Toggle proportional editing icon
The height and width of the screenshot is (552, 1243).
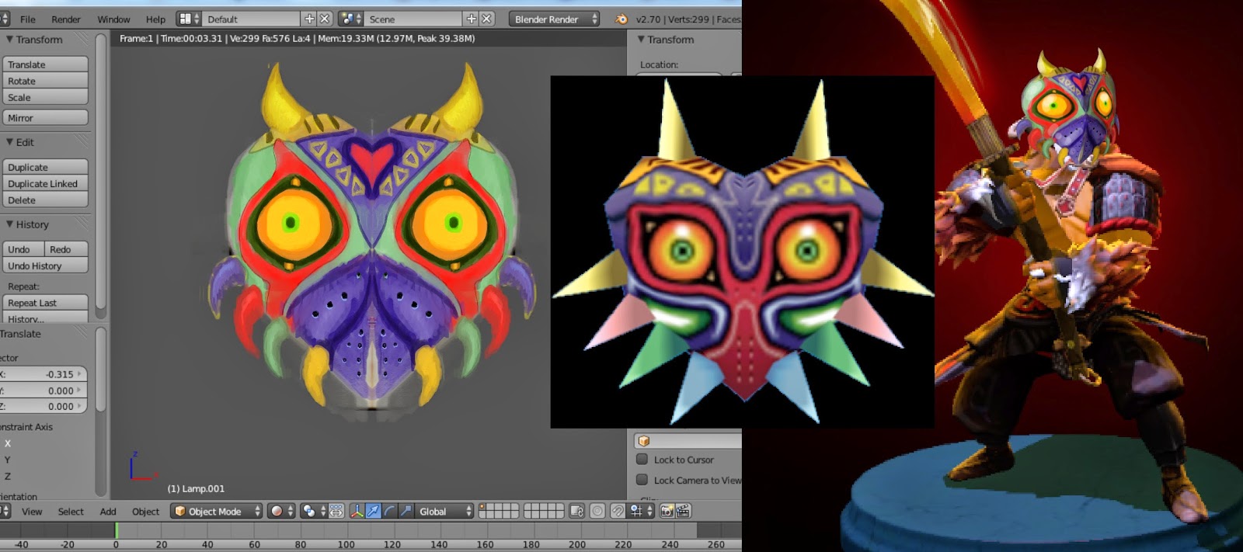click(x=597, y=511)
